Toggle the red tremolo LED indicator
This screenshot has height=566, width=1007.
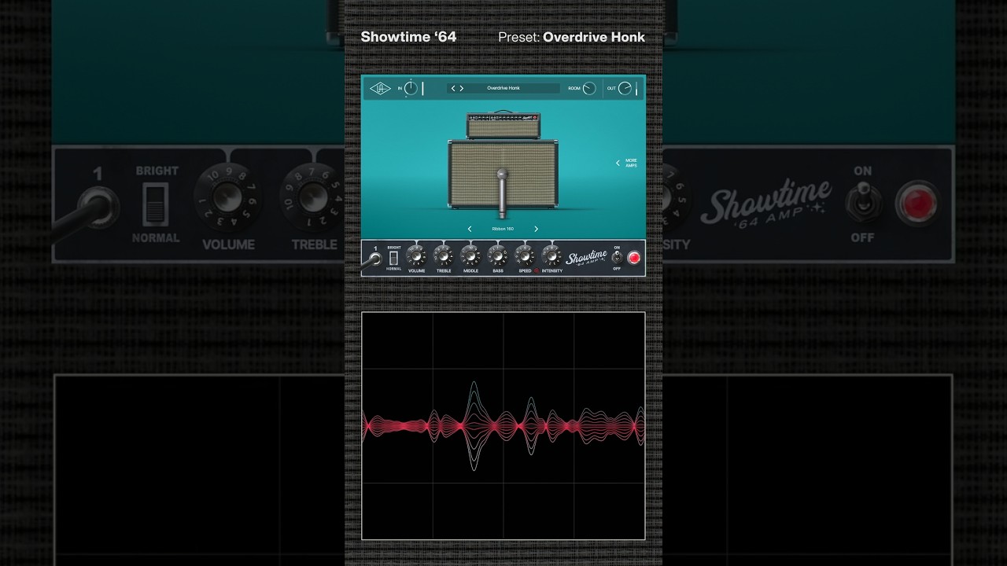(537, 270)
